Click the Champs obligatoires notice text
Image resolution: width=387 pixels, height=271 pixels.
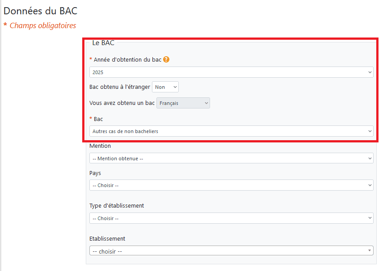42,25
